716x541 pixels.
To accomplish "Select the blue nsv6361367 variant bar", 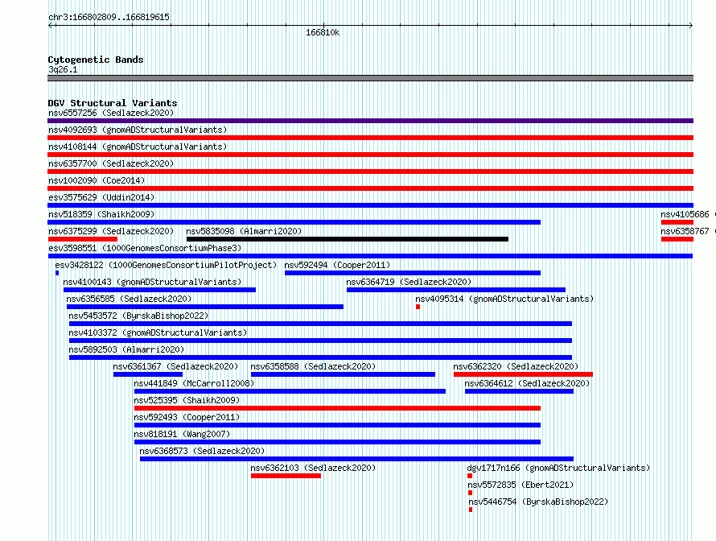I will [148, 374].
